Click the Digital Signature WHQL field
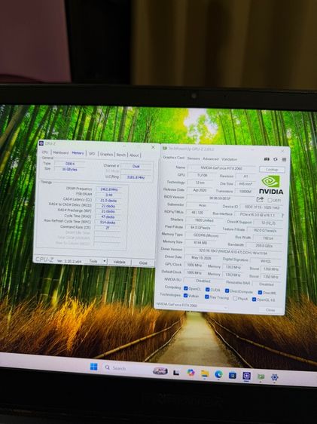The width and height of the screenshot is (317, 424). click(266, 261)
